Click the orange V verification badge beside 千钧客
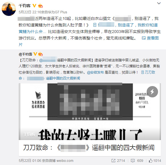 [x=34, y=6]
